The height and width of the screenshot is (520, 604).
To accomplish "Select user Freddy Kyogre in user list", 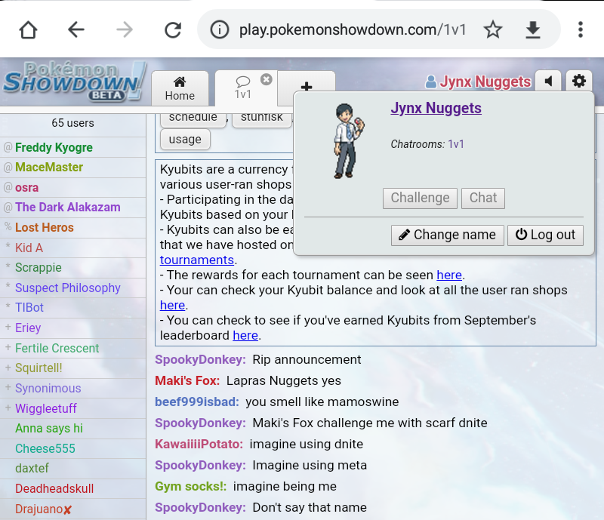I will tap(72, 147).
